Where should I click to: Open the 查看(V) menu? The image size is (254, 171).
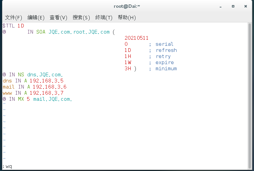(58, 17)
